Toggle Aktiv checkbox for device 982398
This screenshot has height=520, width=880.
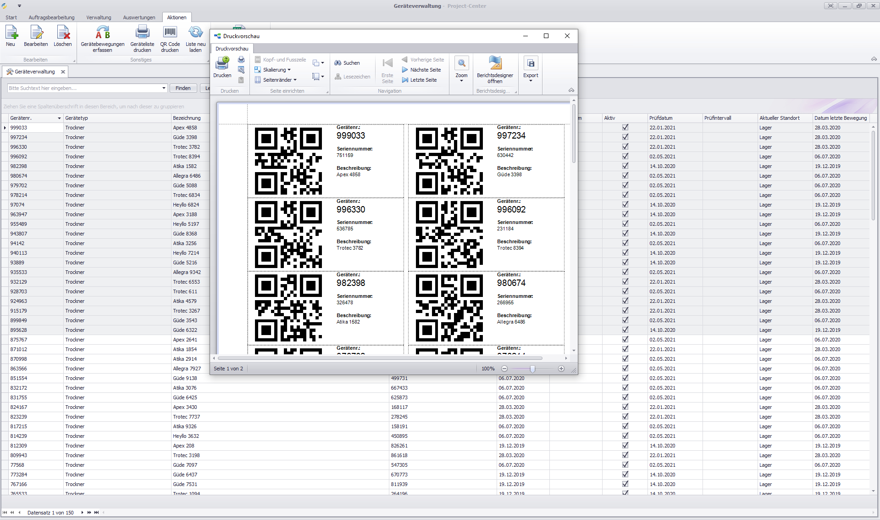coord(625,166)
